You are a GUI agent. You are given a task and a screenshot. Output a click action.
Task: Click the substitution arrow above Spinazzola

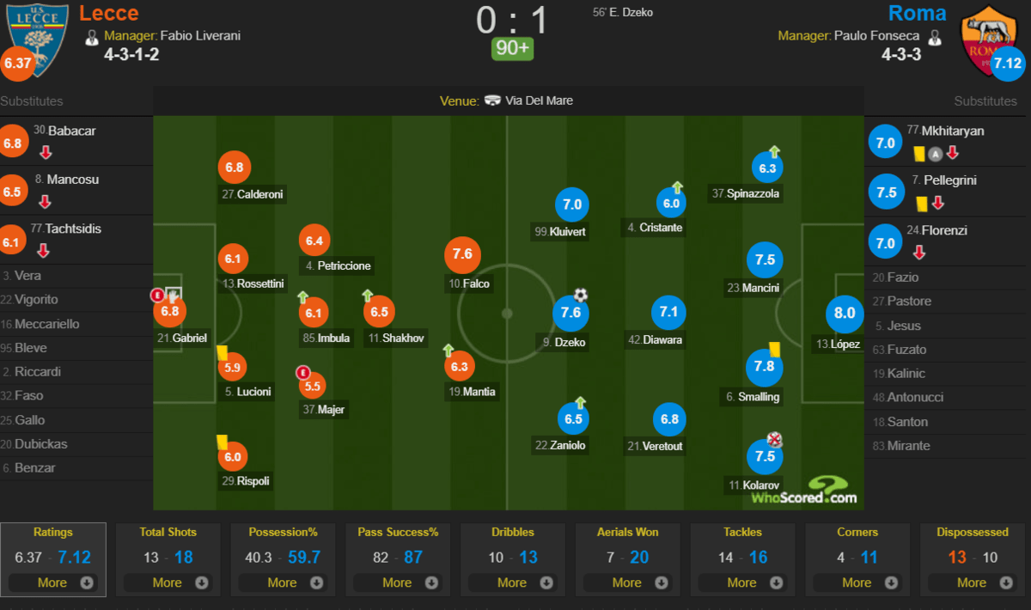coord(774,151)
